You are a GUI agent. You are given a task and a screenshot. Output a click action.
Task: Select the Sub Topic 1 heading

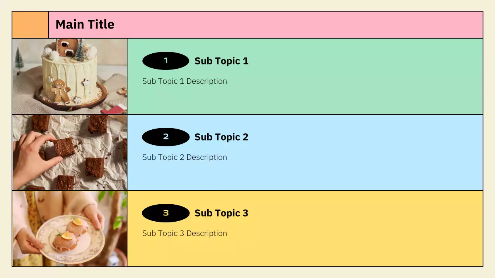point(221,61)
